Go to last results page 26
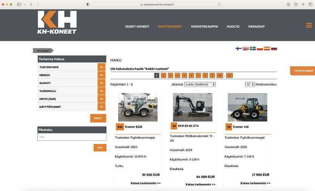 [229, 75]
